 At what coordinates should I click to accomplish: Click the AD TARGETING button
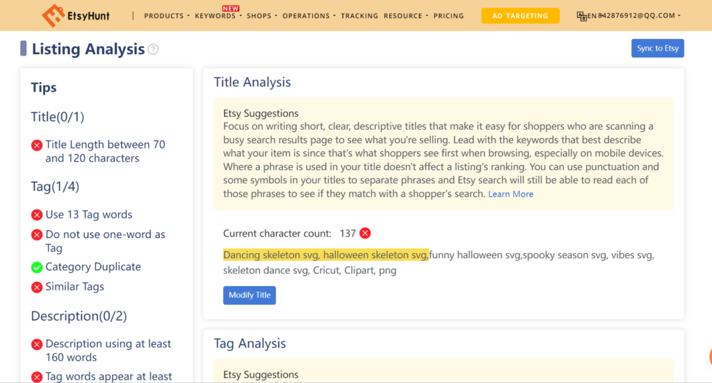[x=520, y=16]
